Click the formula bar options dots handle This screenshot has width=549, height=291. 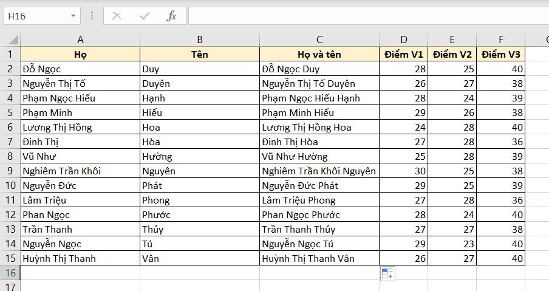(x=92, y=16)
